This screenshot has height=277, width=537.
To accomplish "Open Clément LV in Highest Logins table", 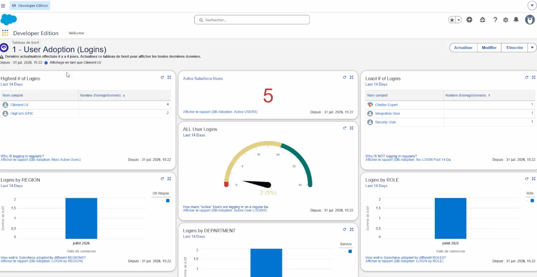I will 19,105.
